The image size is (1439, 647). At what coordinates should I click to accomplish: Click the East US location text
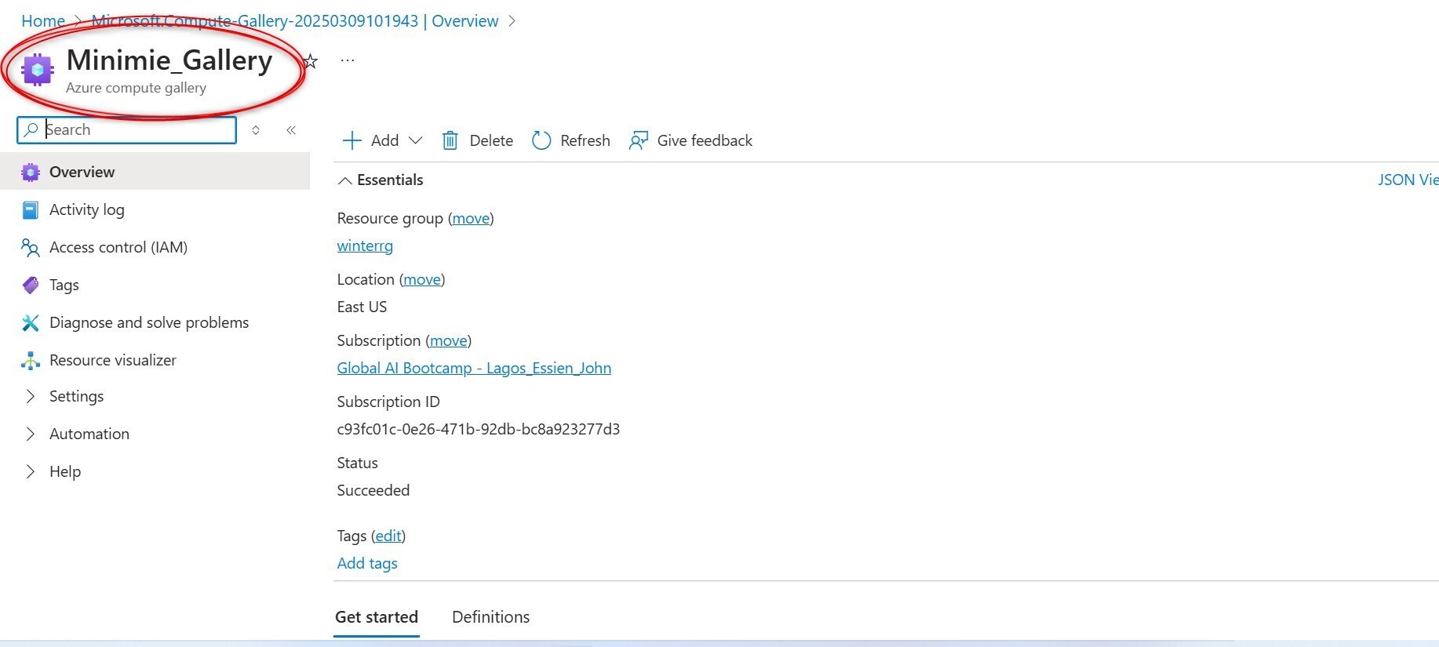[362, 307]
